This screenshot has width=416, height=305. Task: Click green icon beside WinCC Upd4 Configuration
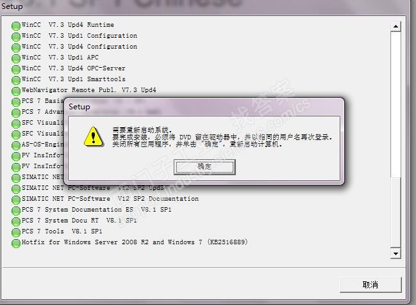pos(16,47)
